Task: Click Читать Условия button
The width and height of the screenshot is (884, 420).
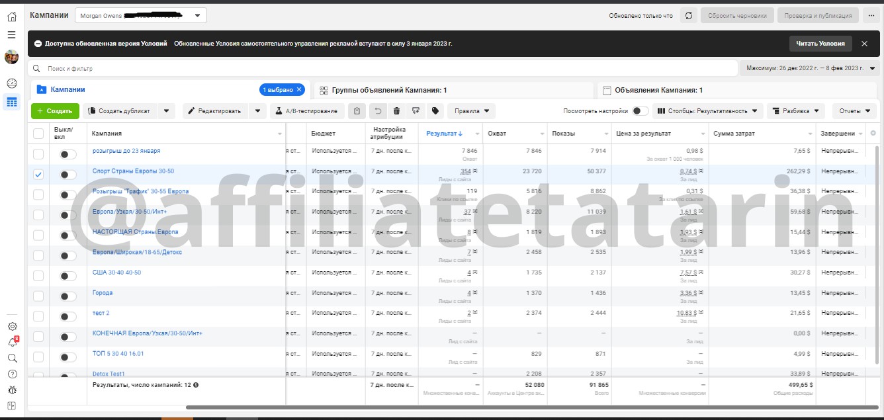Action: [x=820, y=44]
